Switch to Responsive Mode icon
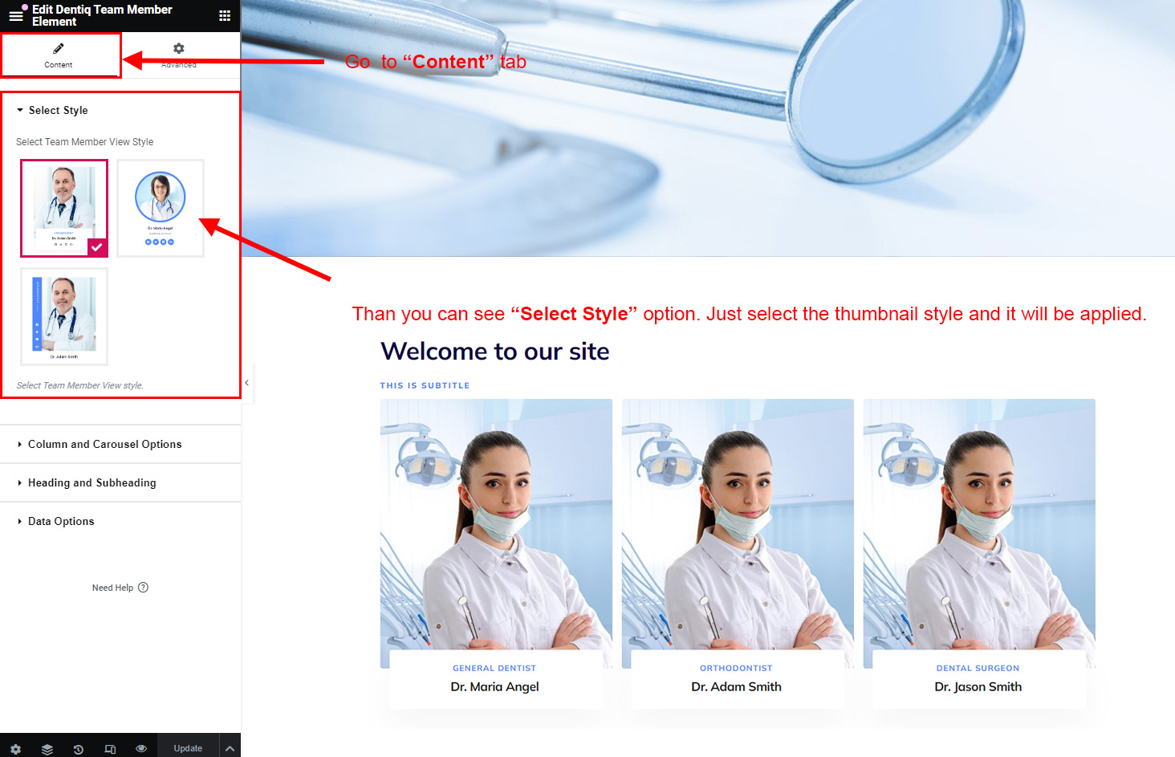This screenshot has height=757, width=1175. click(x=110, y=748)
